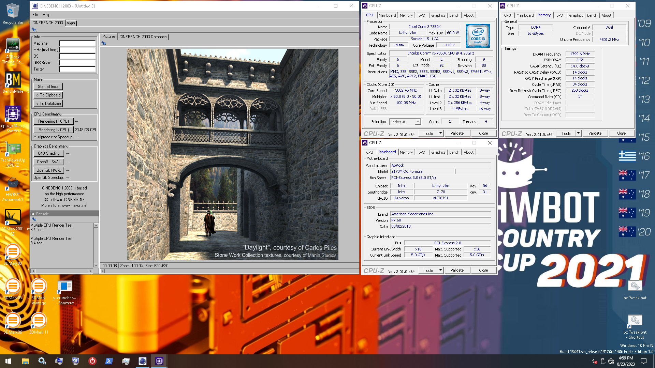
Task: Click the taskbar clock showing 4:59 PM
Action: [x=626, y=361]
